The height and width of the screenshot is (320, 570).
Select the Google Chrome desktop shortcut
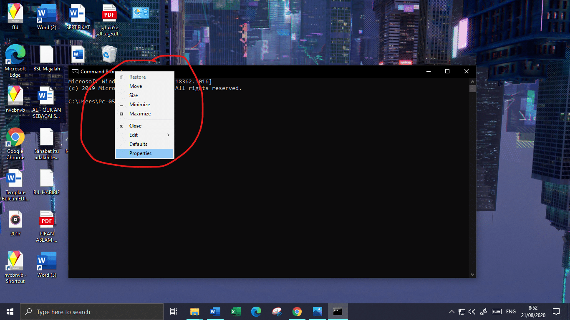click(15, 144)
